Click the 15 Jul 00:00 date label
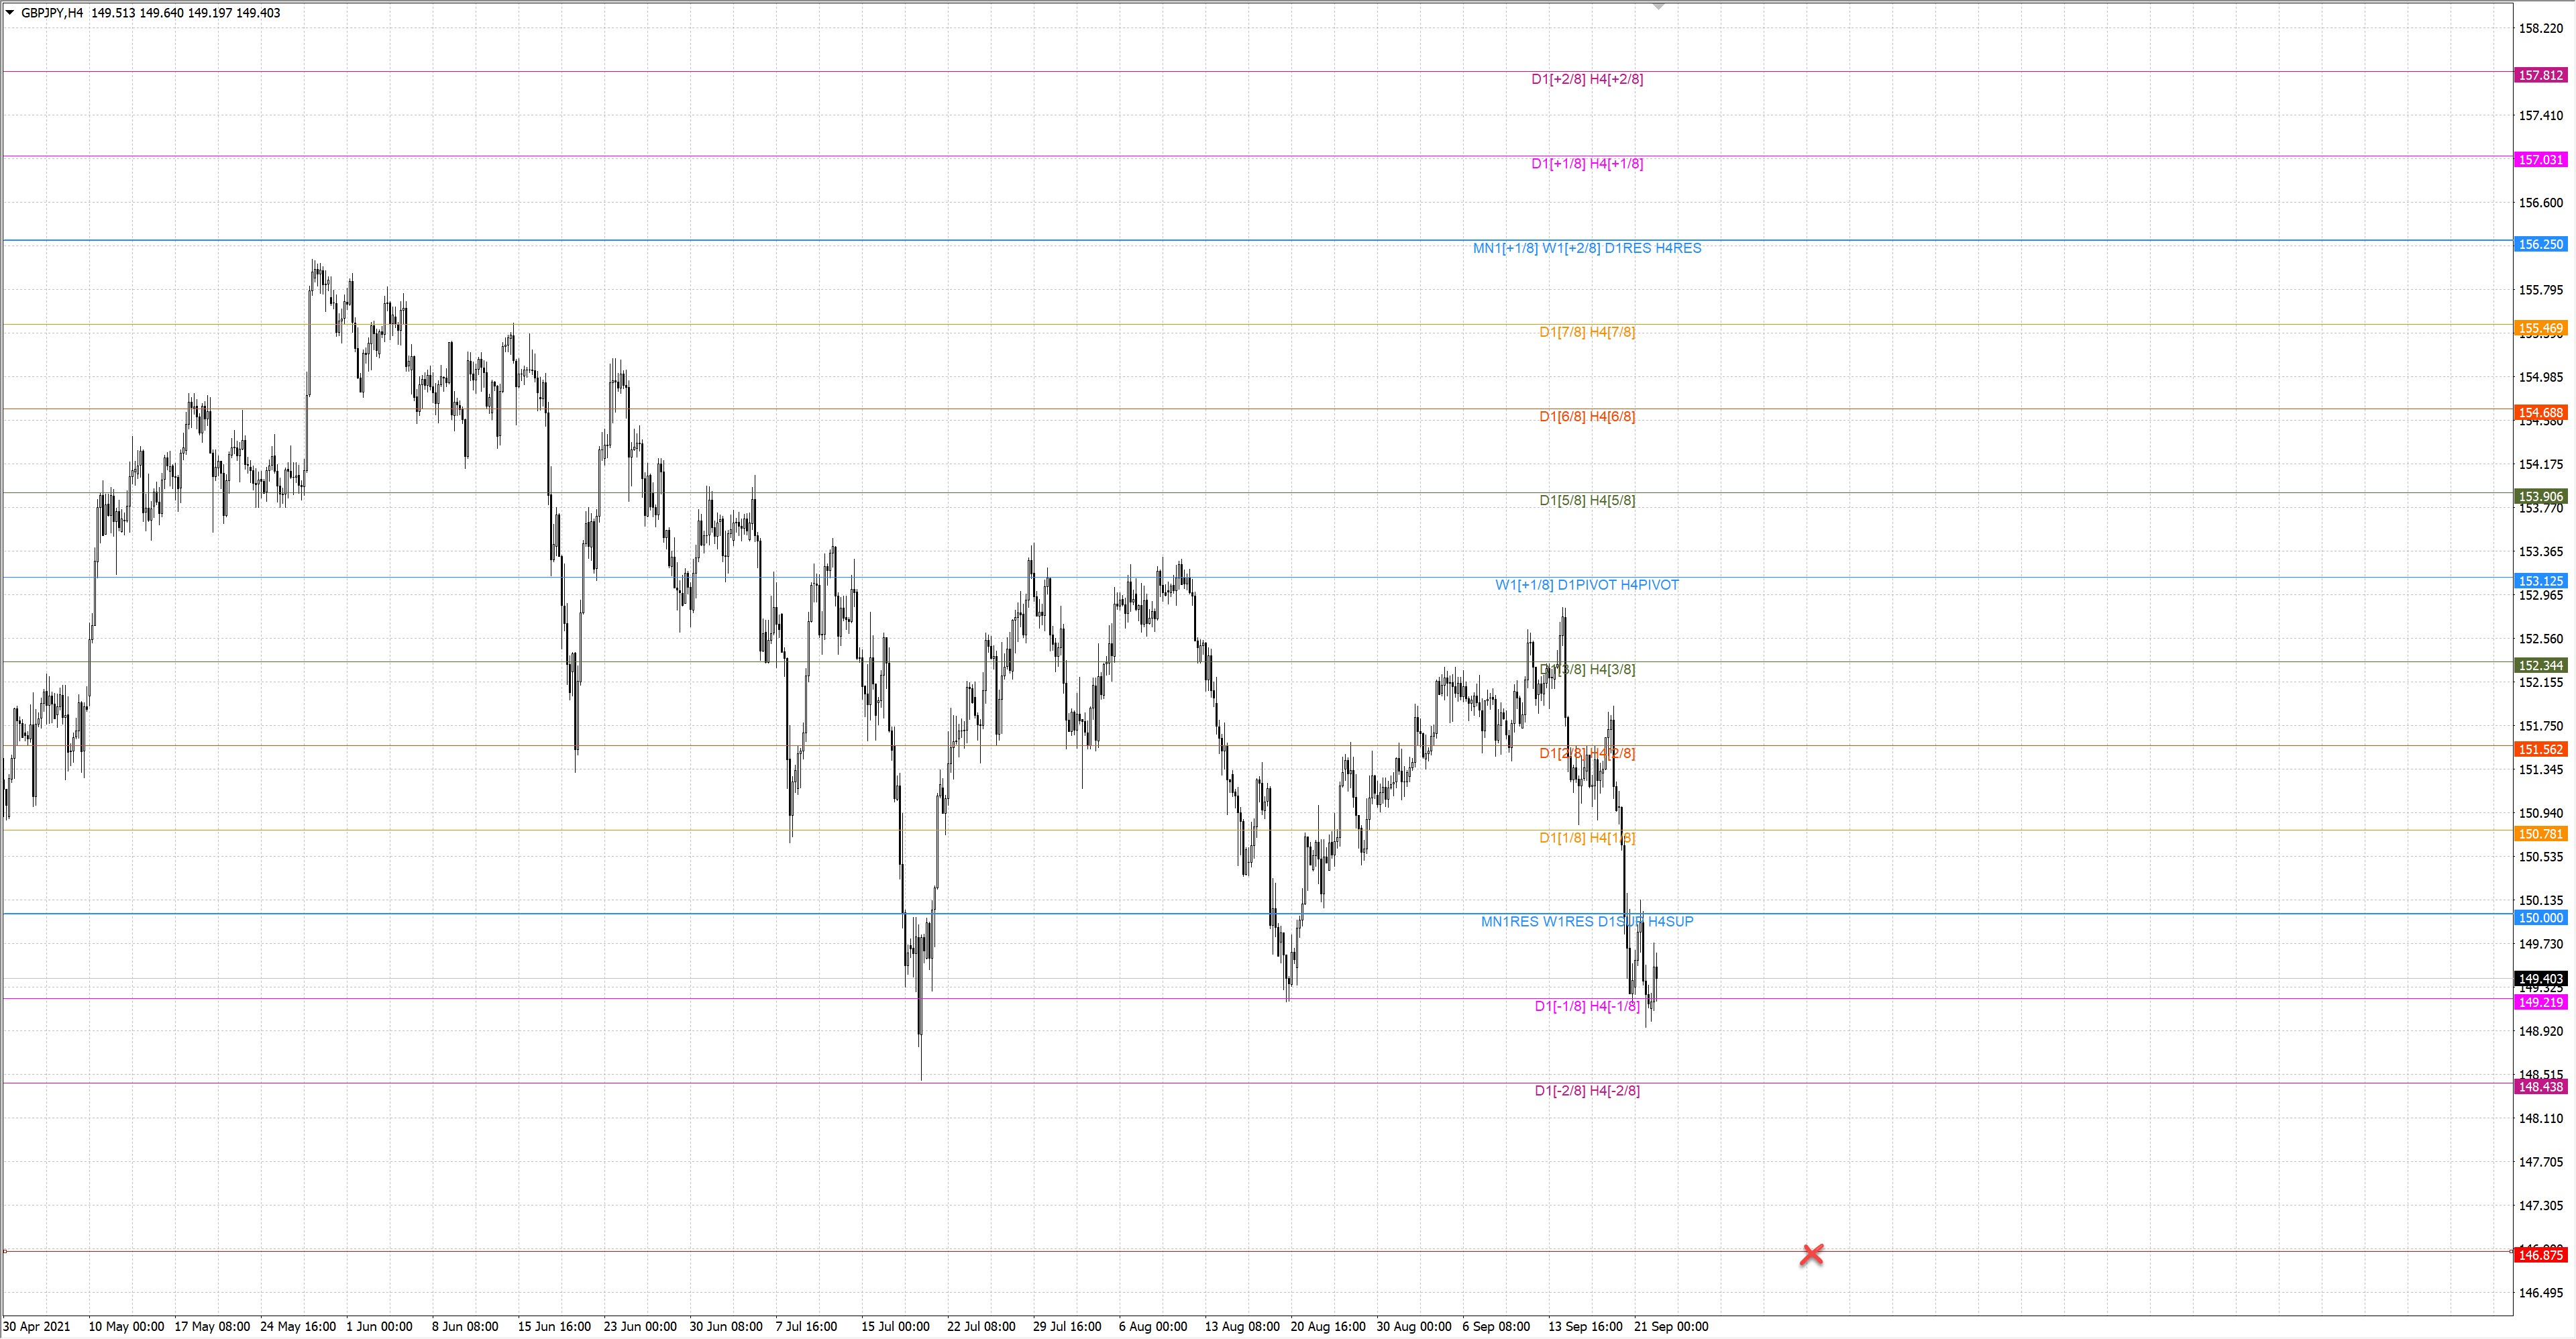Screen dimensions: 2576x1339 click(x=895, y=1327)
